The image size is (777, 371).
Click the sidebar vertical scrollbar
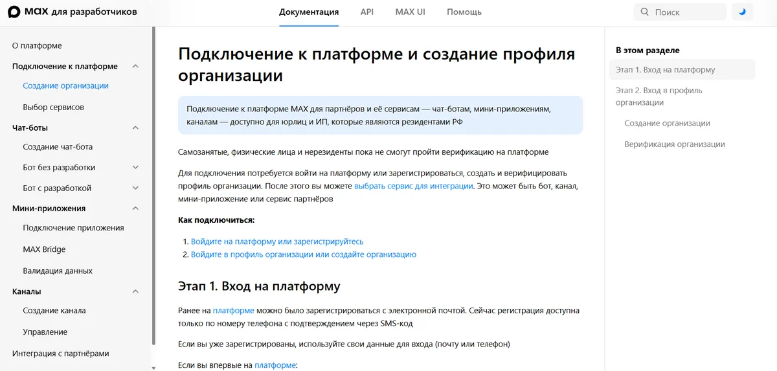point(153,186)
